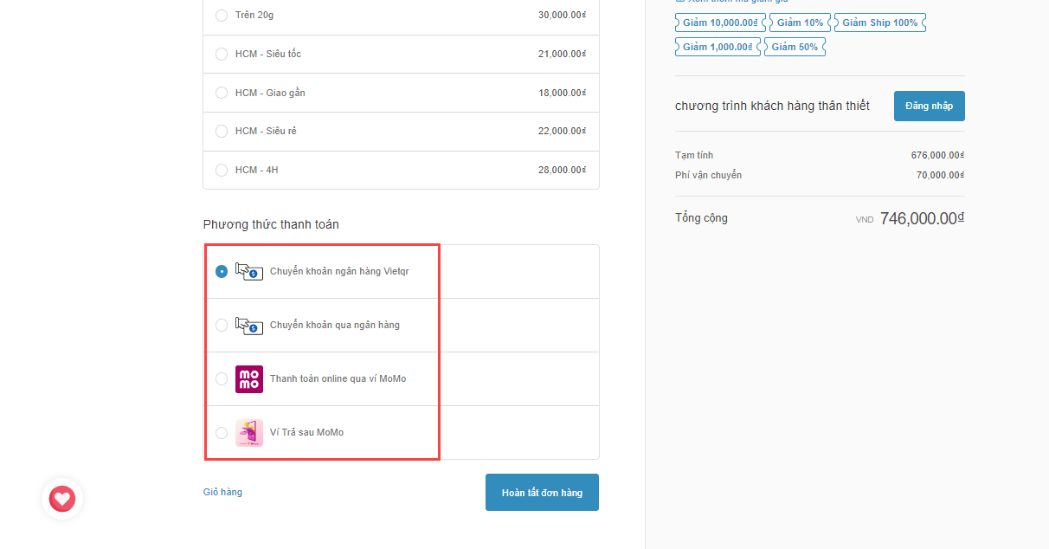The image size is (1049, 549).
Task: Select HCM - 4H shipping radio
Action: pos(222,170)
